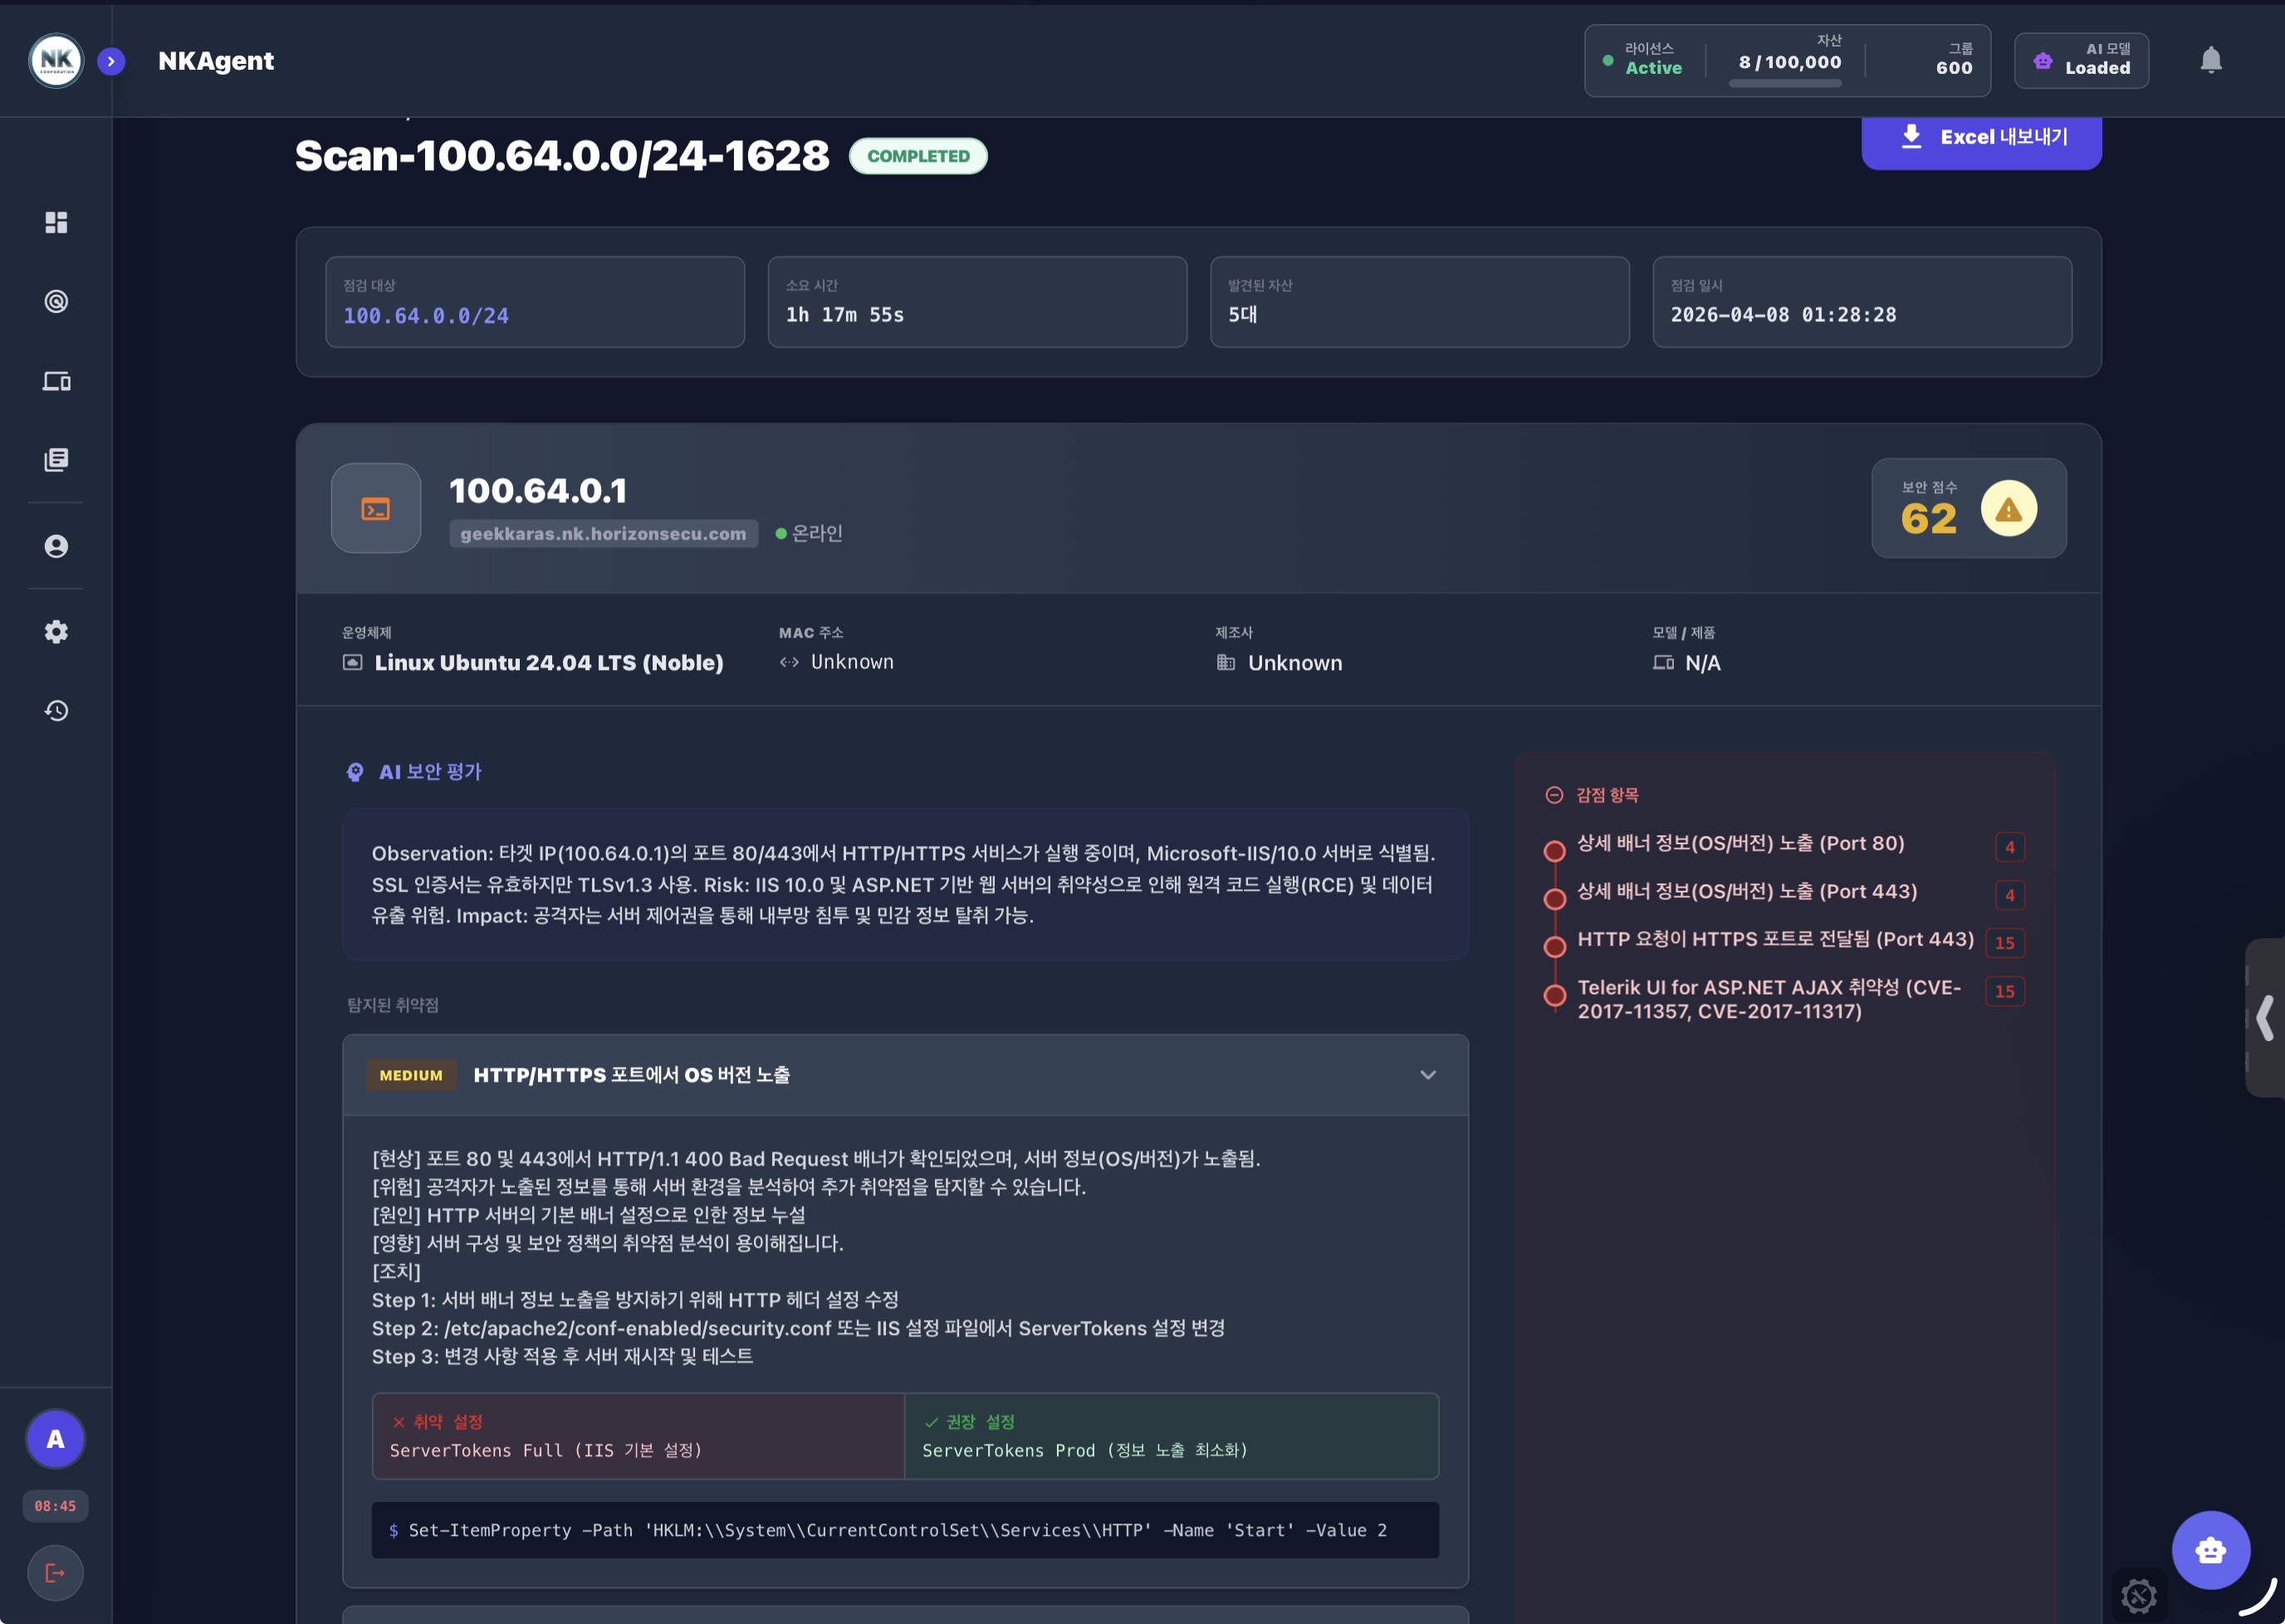Collapse the MEDIUM OS version vulnerability panel
This screenshot has height=1624, width=2285.
pyautogui.click(x=1427, y=1075)
